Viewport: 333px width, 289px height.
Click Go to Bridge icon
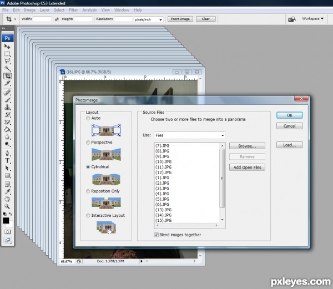tap(292, 19)
